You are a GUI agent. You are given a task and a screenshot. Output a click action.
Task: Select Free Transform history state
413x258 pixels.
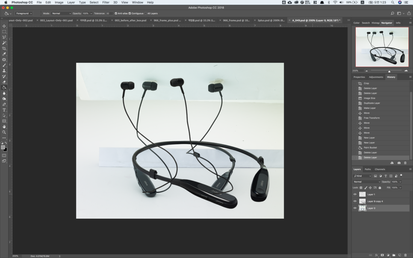[x=381, y=118]
